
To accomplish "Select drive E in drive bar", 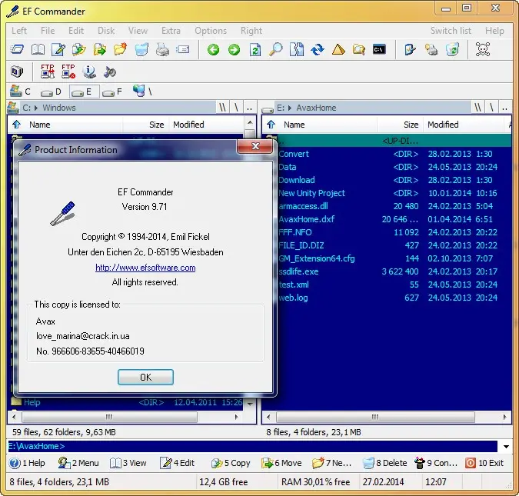I will (x=84, y=92).
